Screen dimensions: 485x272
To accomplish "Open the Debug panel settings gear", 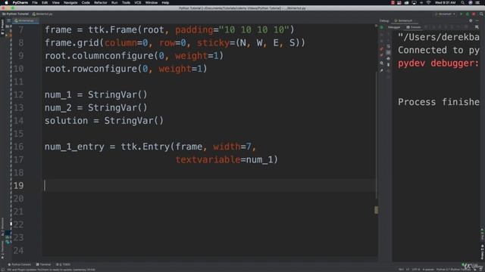I will [x=471, y=20].
